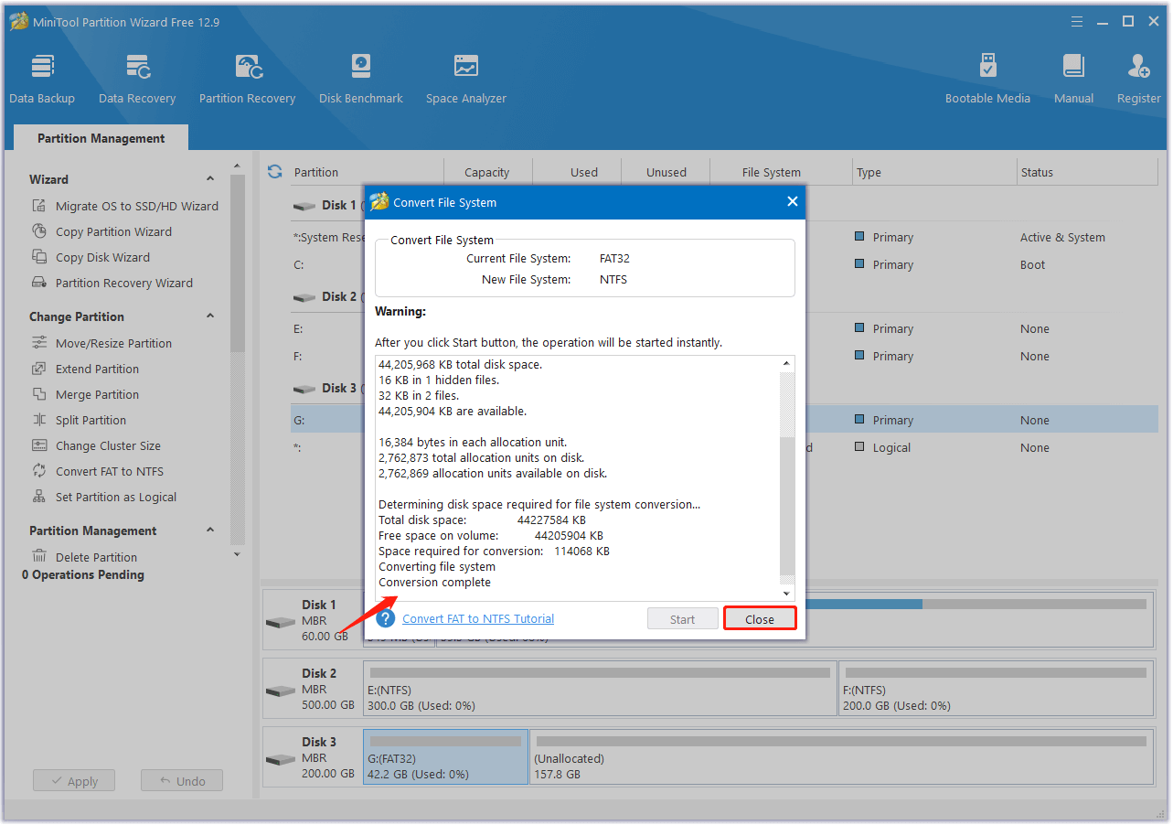Screen dimensions: 1173x825
Task: Select the E:(NTFS) 300.0 GB block
Action: tap(600, 688)
